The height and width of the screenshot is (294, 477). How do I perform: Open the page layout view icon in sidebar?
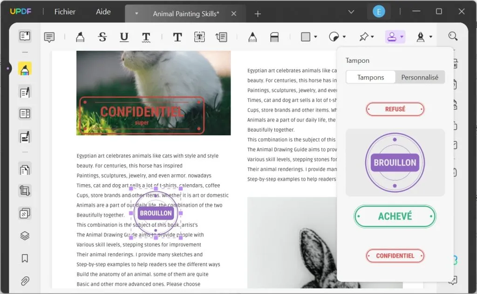tap(25, 114)
